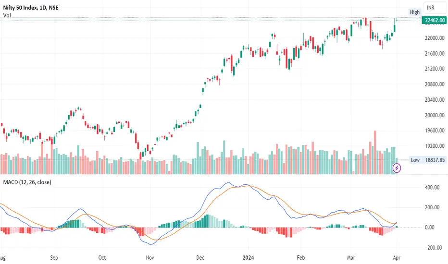The image size is (448, 264).
Task: Click the Mar label on time axis
Action: click(351, 257)
